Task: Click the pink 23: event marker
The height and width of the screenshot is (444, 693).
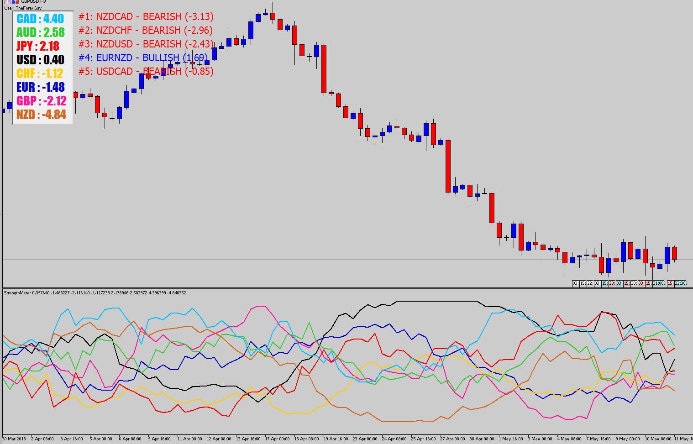Action: (x=612, y=283)
